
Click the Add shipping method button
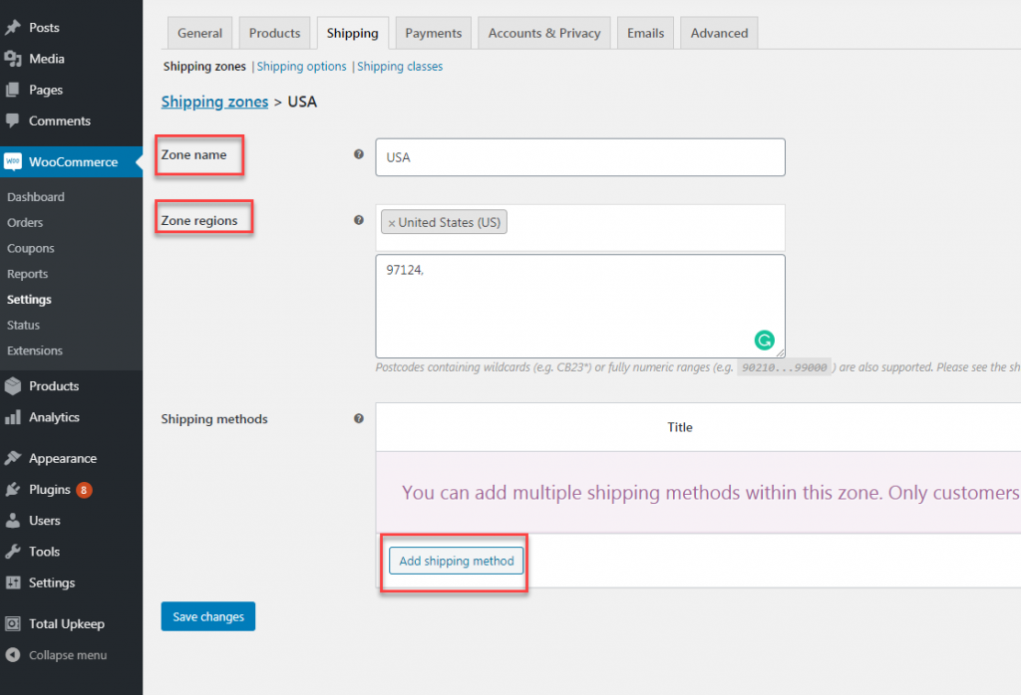point(456,561)
